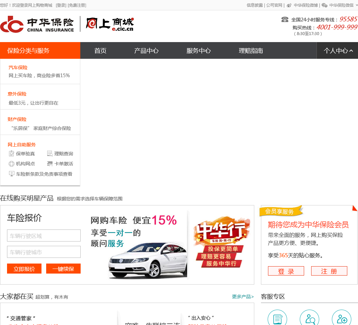Click the 保单验真 document icon
Screen dimensions: 358x325
pos(11,154)
